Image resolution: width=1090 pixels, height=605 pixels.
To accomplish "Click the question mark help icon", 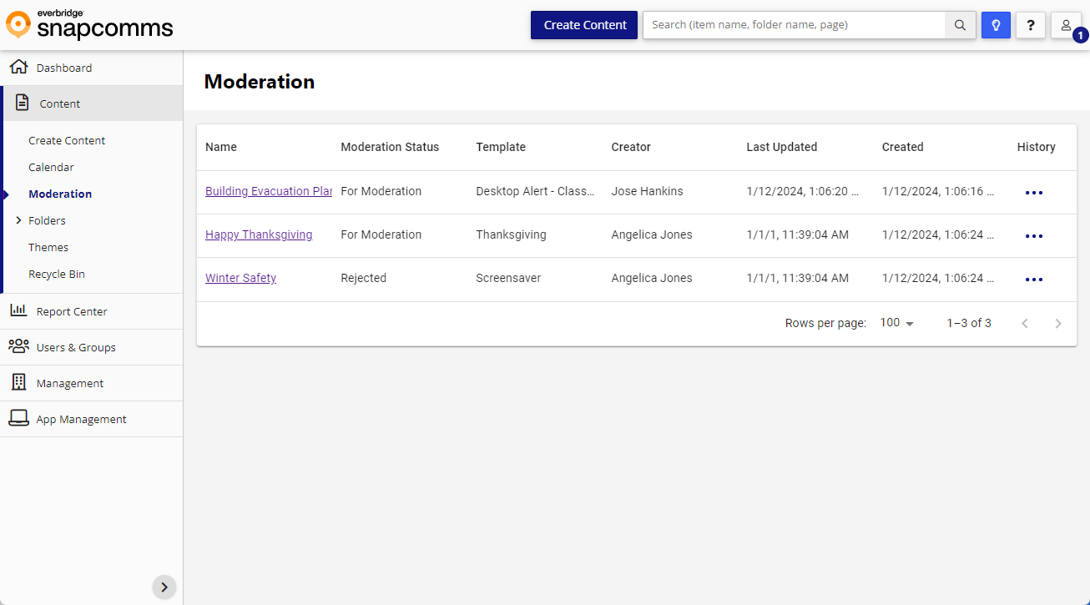I will [1031, 25].
